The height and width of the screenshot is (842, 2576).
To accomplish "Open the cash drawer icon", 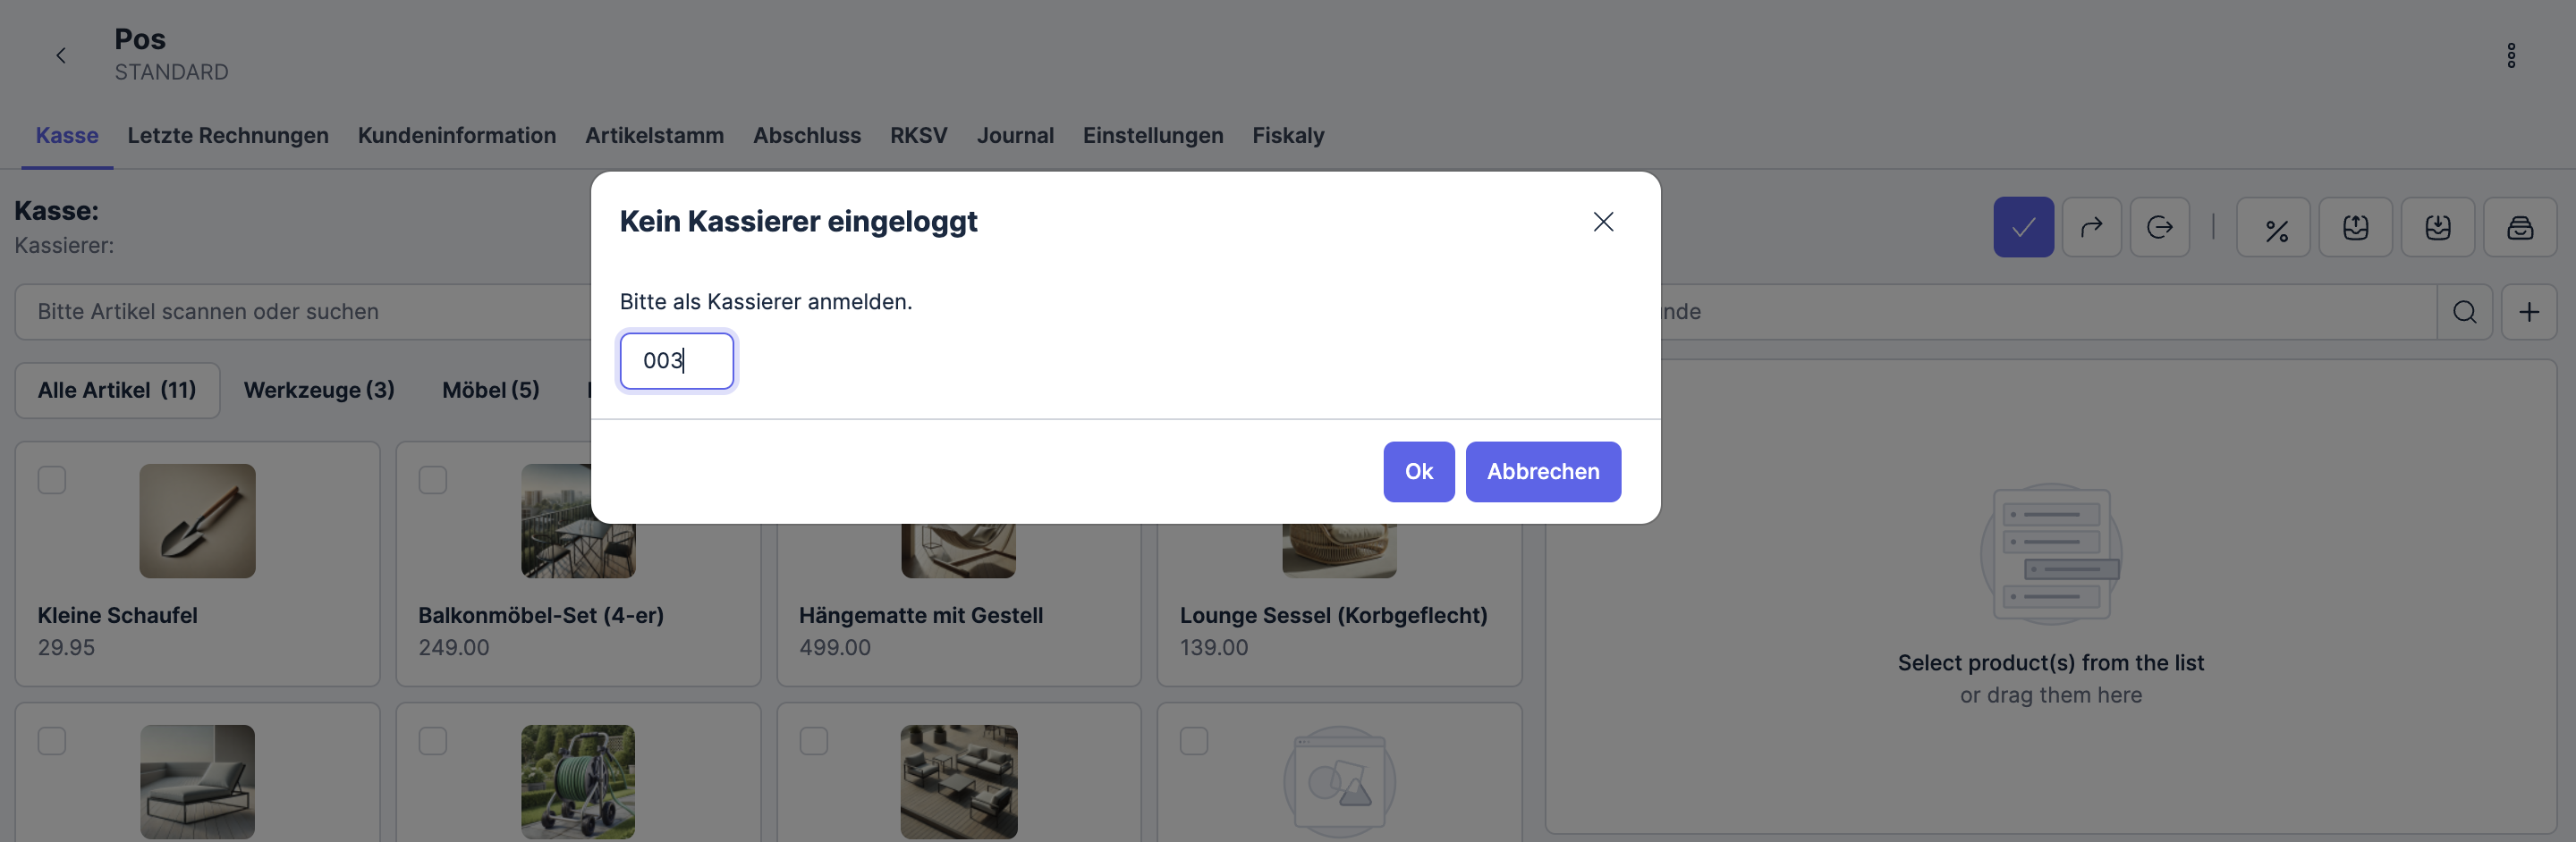I will coord(2519,228).
